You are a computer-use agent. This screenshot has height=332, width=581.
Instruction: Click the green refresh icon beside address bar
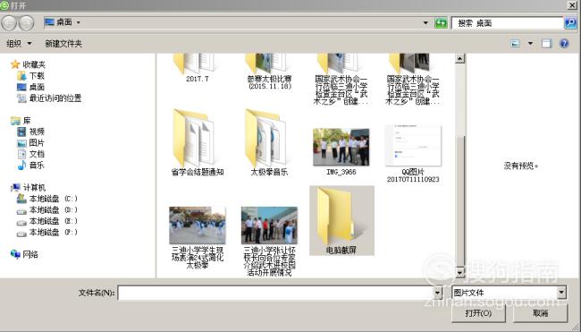coord(441,23)
